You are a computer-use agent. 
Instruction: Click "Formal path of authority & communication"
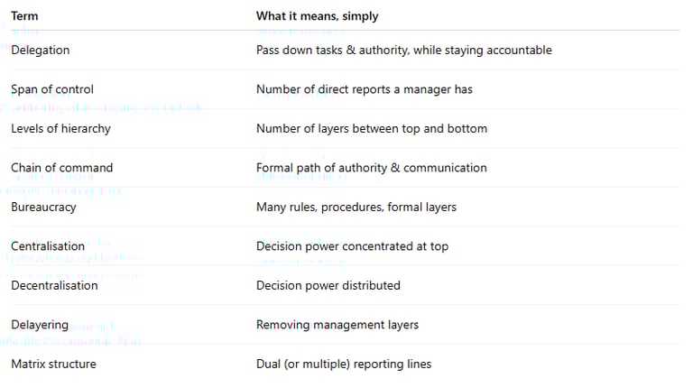point(371,168)
